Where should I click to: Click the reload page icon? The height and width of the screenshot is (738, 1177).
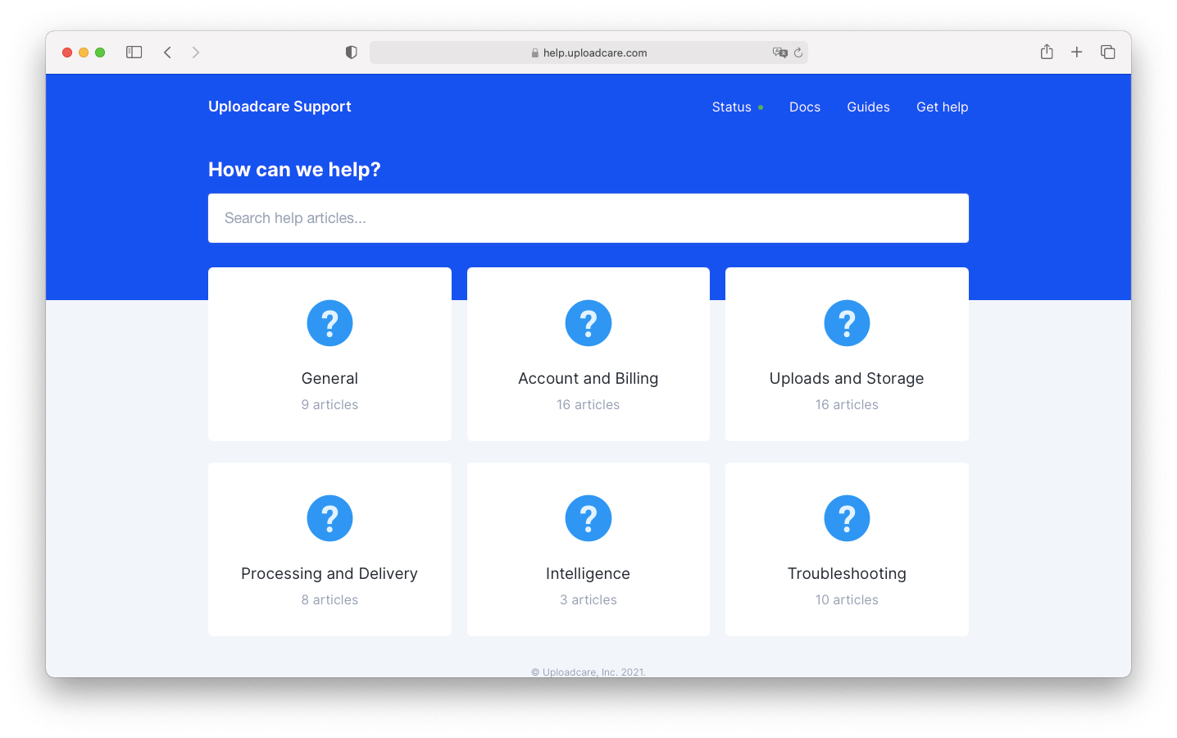pyautogui.click(x=798, y=52)
